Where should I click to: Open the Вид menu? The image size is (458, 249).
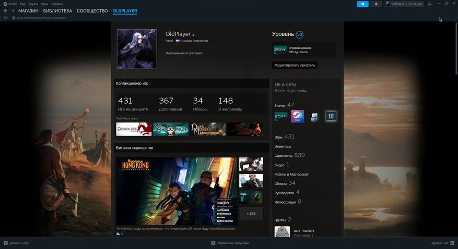[x=22, y=4]
